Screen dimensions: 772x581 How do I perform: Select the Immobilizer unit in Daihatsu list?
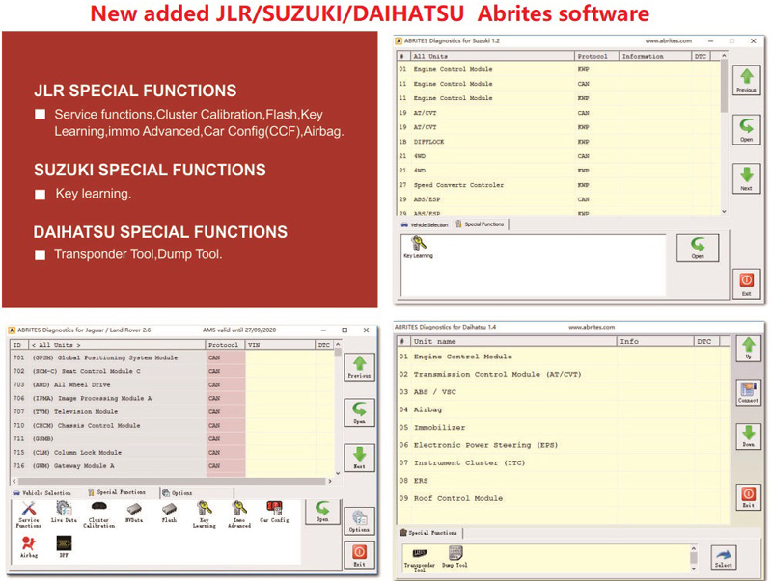[x=564, y=427]
